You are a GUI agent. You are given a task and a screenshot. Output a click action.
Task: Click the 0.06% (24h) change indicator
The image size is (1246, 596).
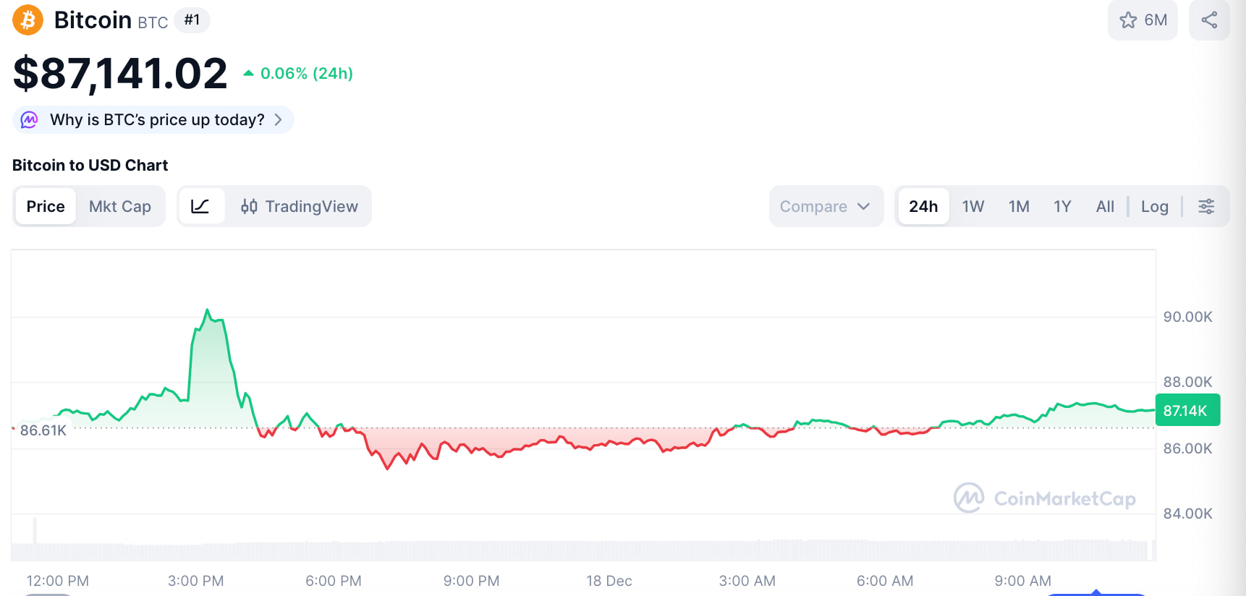[298, 73]
